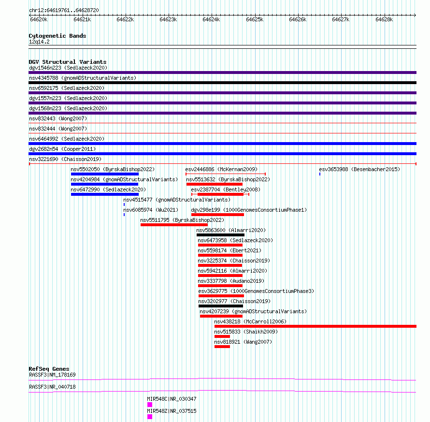Select the nsv6472990 (Sedlazeck2020) blue bar
The image size is (430, 422).
105,194
